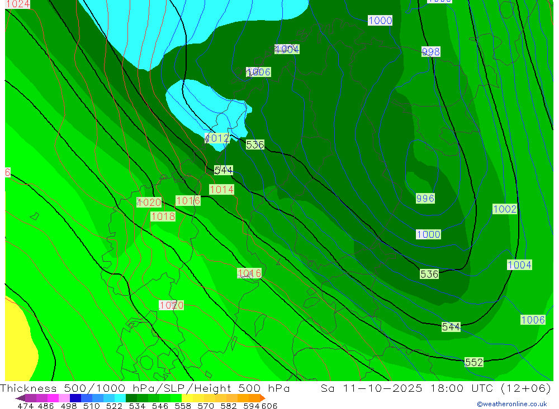559x409 pixels.
Task: Click the 558 legend value
Action: [183, 406]
